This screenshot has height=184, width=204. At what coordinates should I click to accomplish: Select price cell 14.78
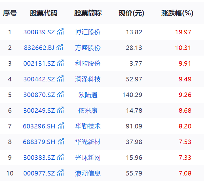[134, 110]
